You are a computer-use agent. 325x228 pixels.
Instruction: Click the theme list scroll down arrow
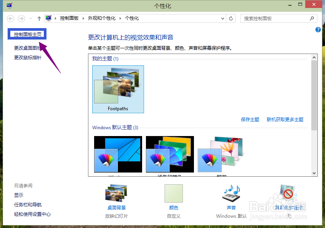click(x=314, y=173)
